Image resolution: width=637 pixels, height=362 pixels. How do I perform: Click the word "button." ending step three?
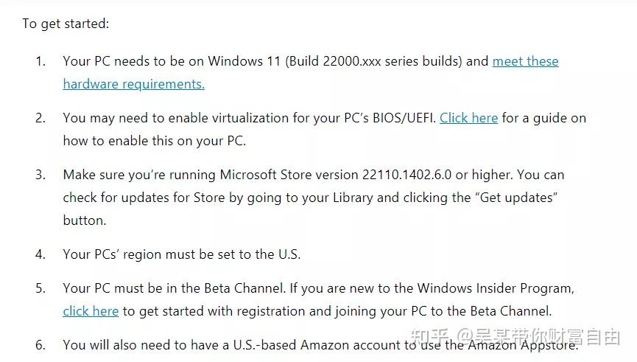(85, 220)
